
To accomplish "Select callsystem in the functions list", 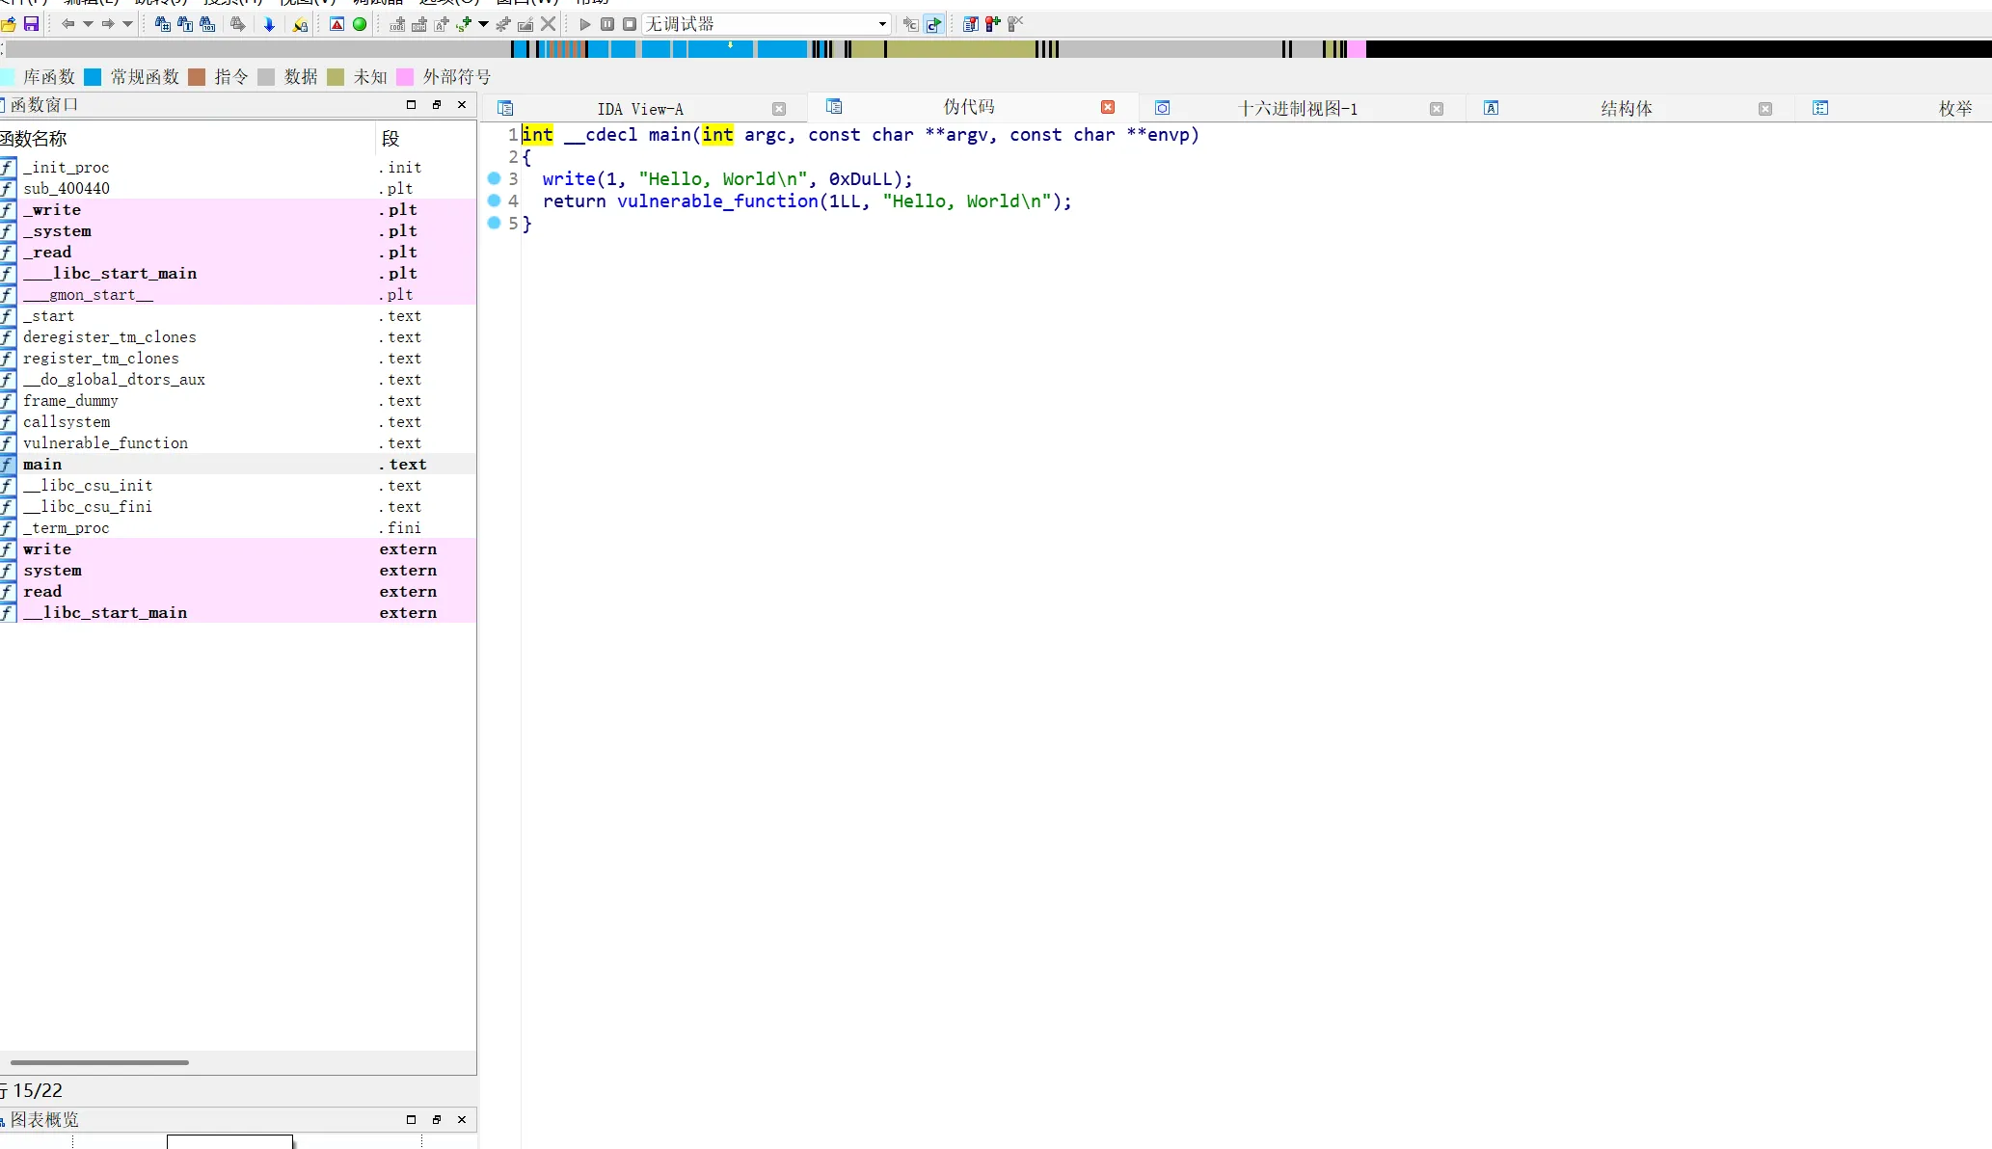I will click(67, 422).
